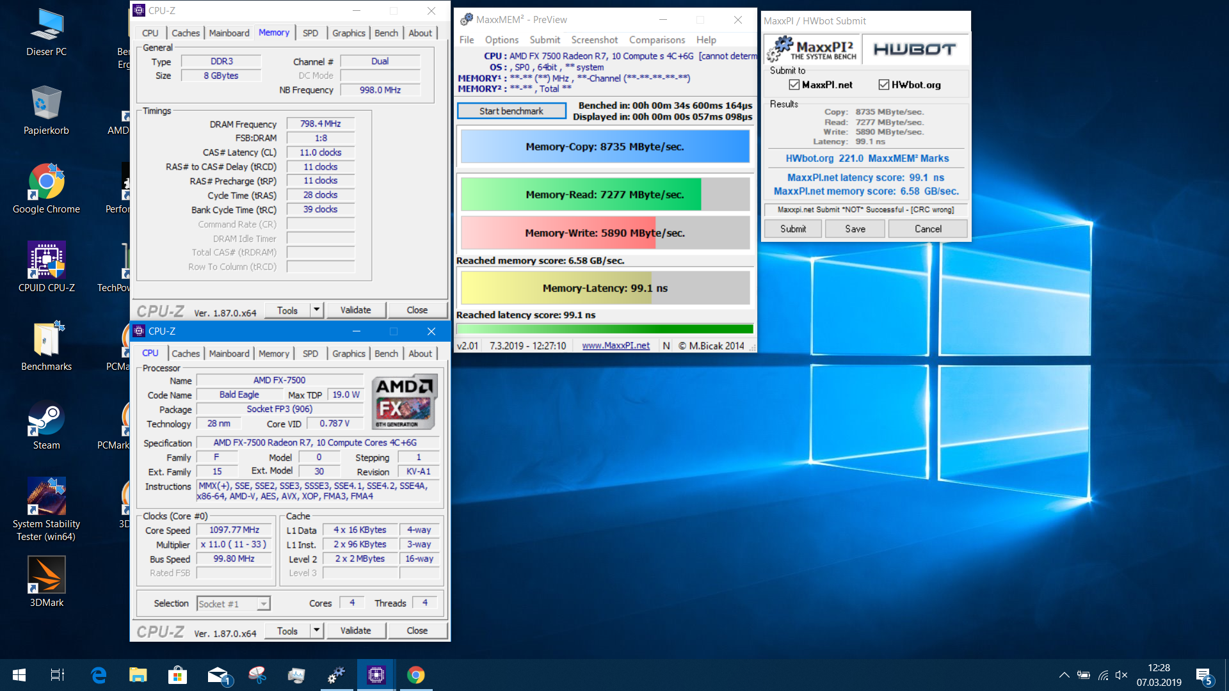Open the Benchmarks folder on desktop
The height and width of the screenshot is (691, 1229).
(46, 346)
